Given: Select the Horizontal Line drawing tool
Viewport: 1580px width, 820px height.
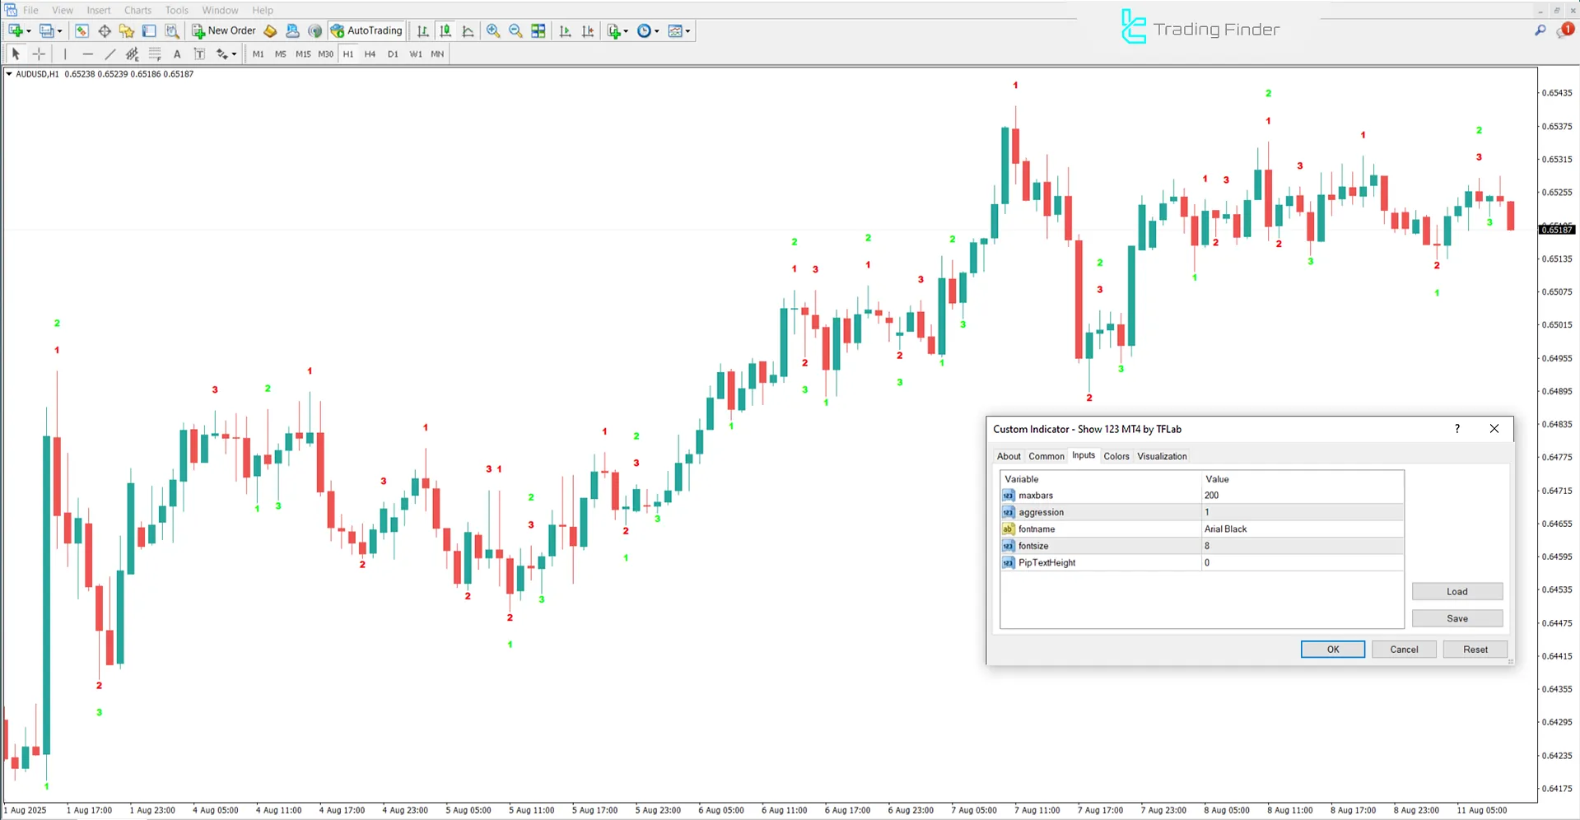Looking at the screenshot, I should [x=88, y=54].
